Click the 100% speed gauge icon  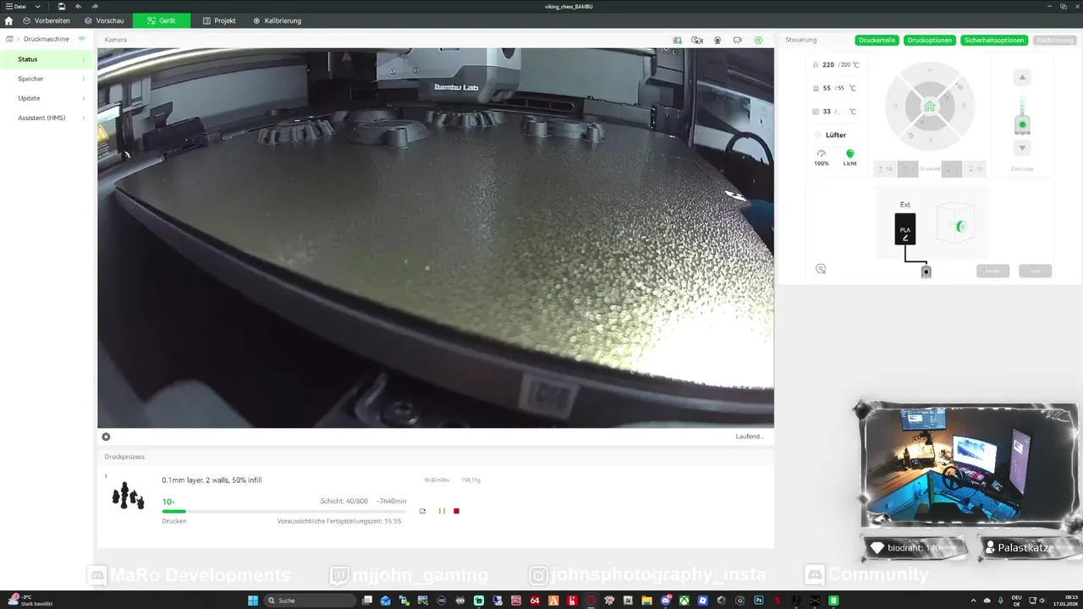pos(821,154)
